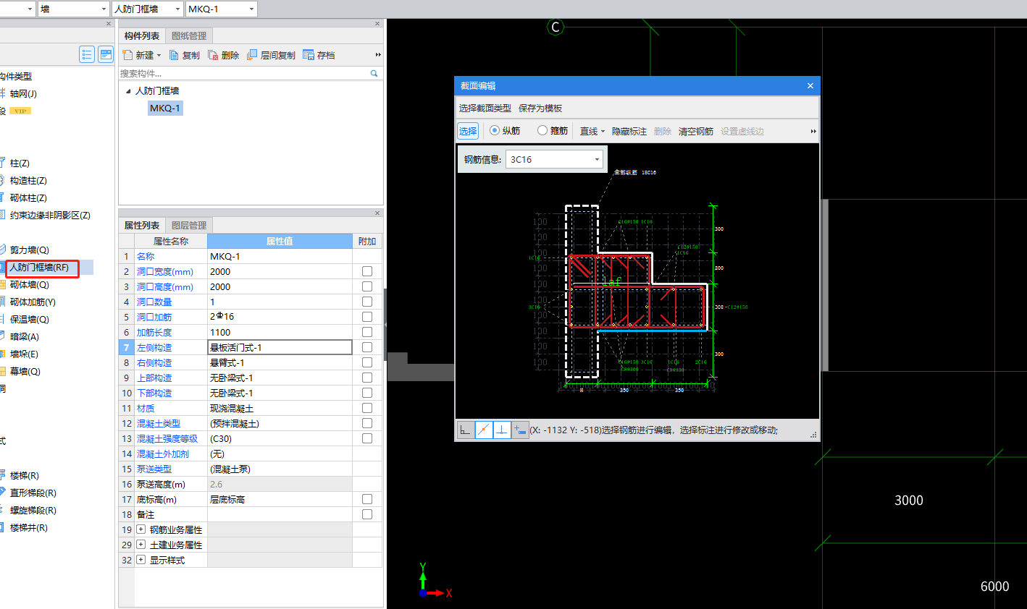The image size is (1027, 609).
Task: Close the component list panel
Action: 377,24
